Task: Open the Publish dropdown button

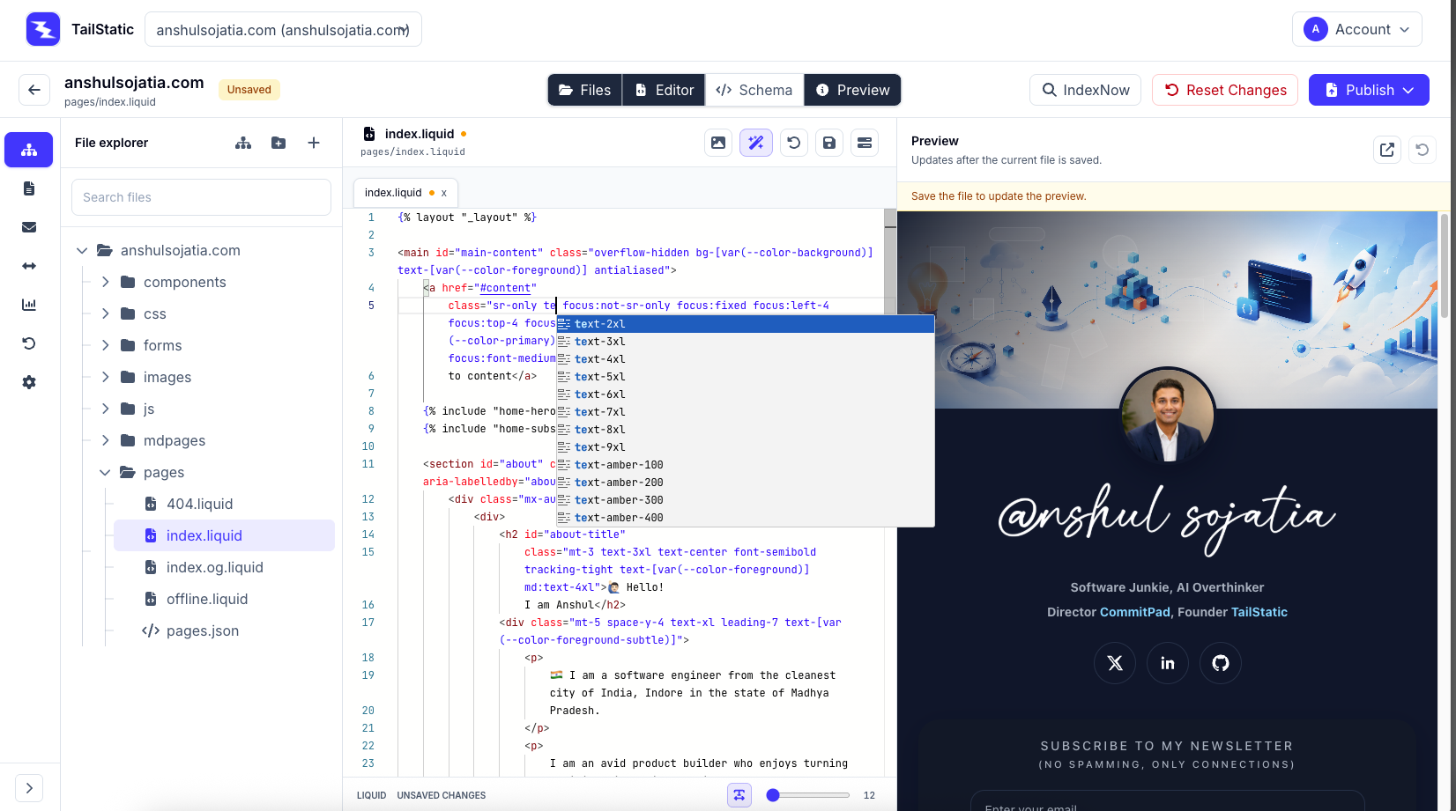Action: click(x=1369, y=90)
